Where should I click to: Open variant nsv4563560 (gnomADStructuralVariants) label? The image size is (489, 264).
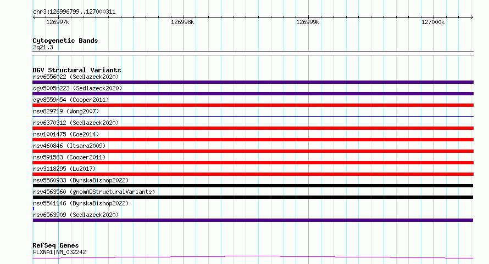[94, 192]
